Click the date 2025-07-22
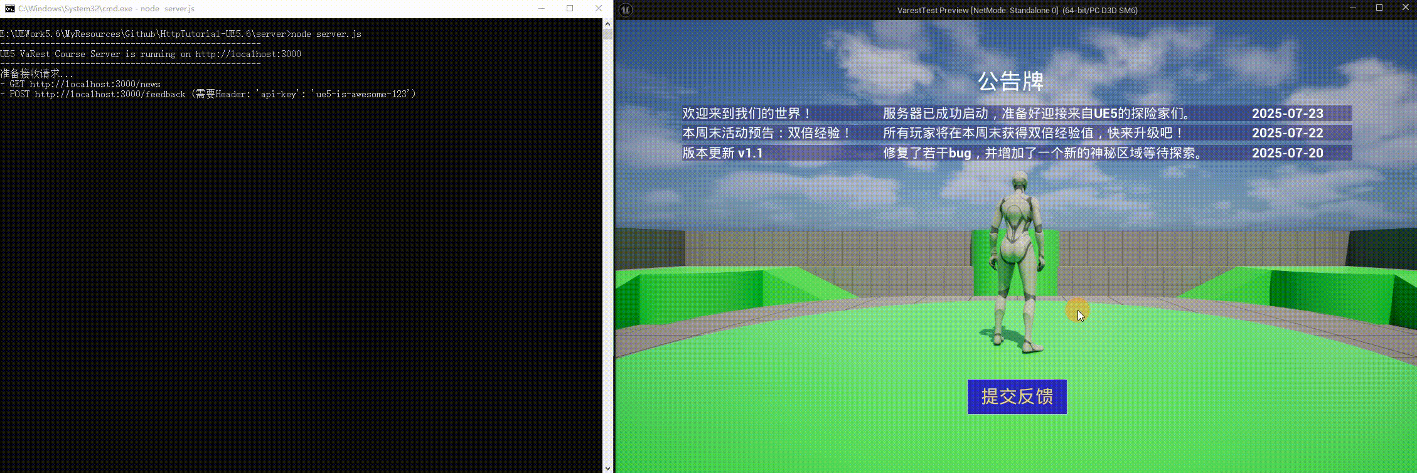The height and width of the screenshot is (473, 1417). pyautogui.click(x=1288, y=133)
